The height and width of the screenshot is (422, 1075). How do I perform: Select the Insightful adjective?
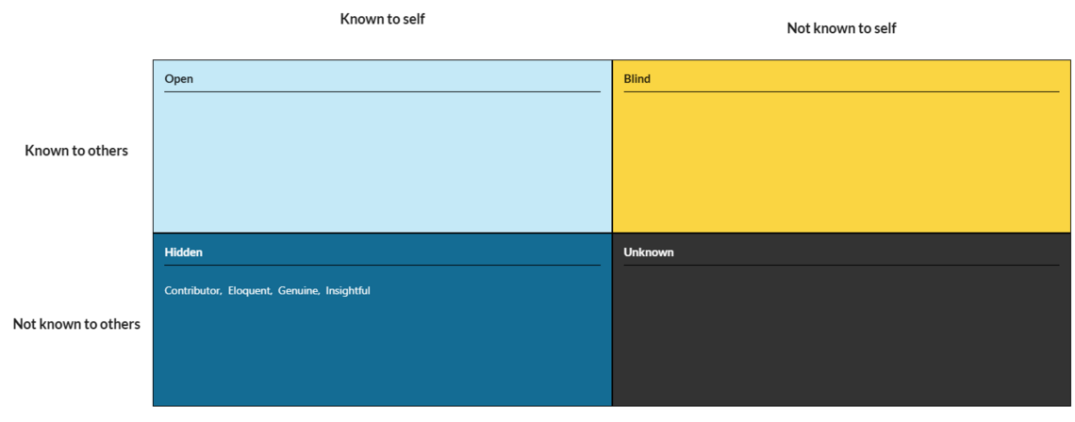348,291
